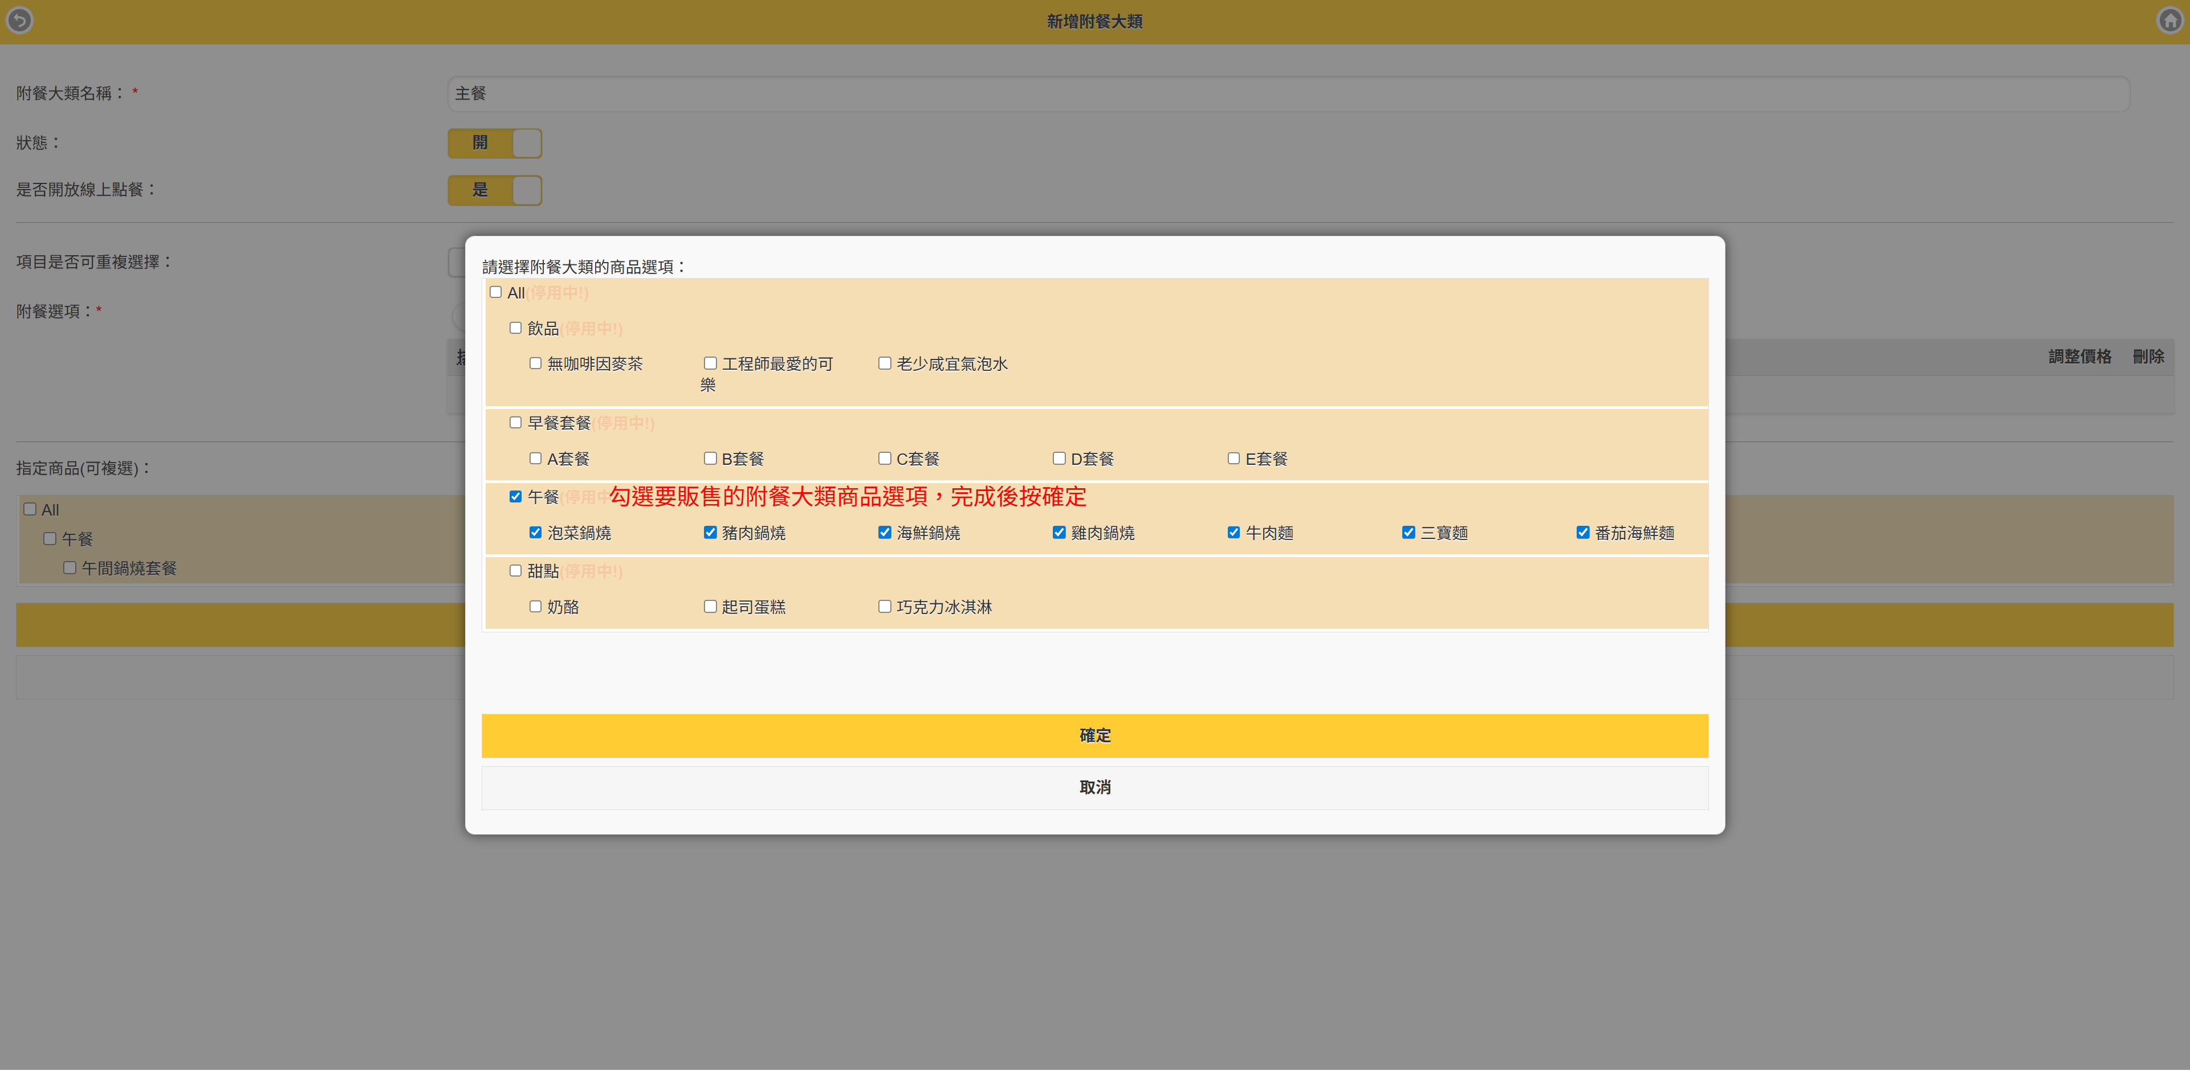The height and width of the screenshot is (1071, 2190).
Task: Deselect 番茄海鮮麵 item
Action: 1583,533
